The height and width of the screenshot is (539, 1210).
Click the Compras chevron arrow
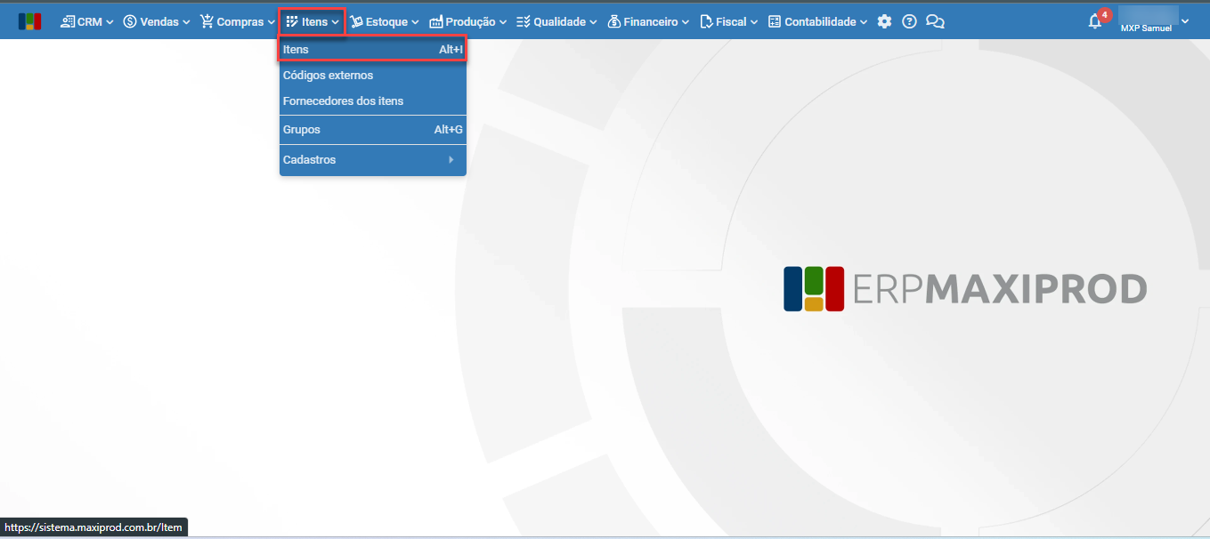[x=271, y=22]
